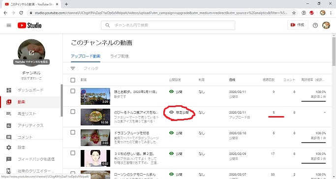The image size is (336, 179).
Task: Click title ドラゴンフルーツを切る
Action: [x=132, y=133]
